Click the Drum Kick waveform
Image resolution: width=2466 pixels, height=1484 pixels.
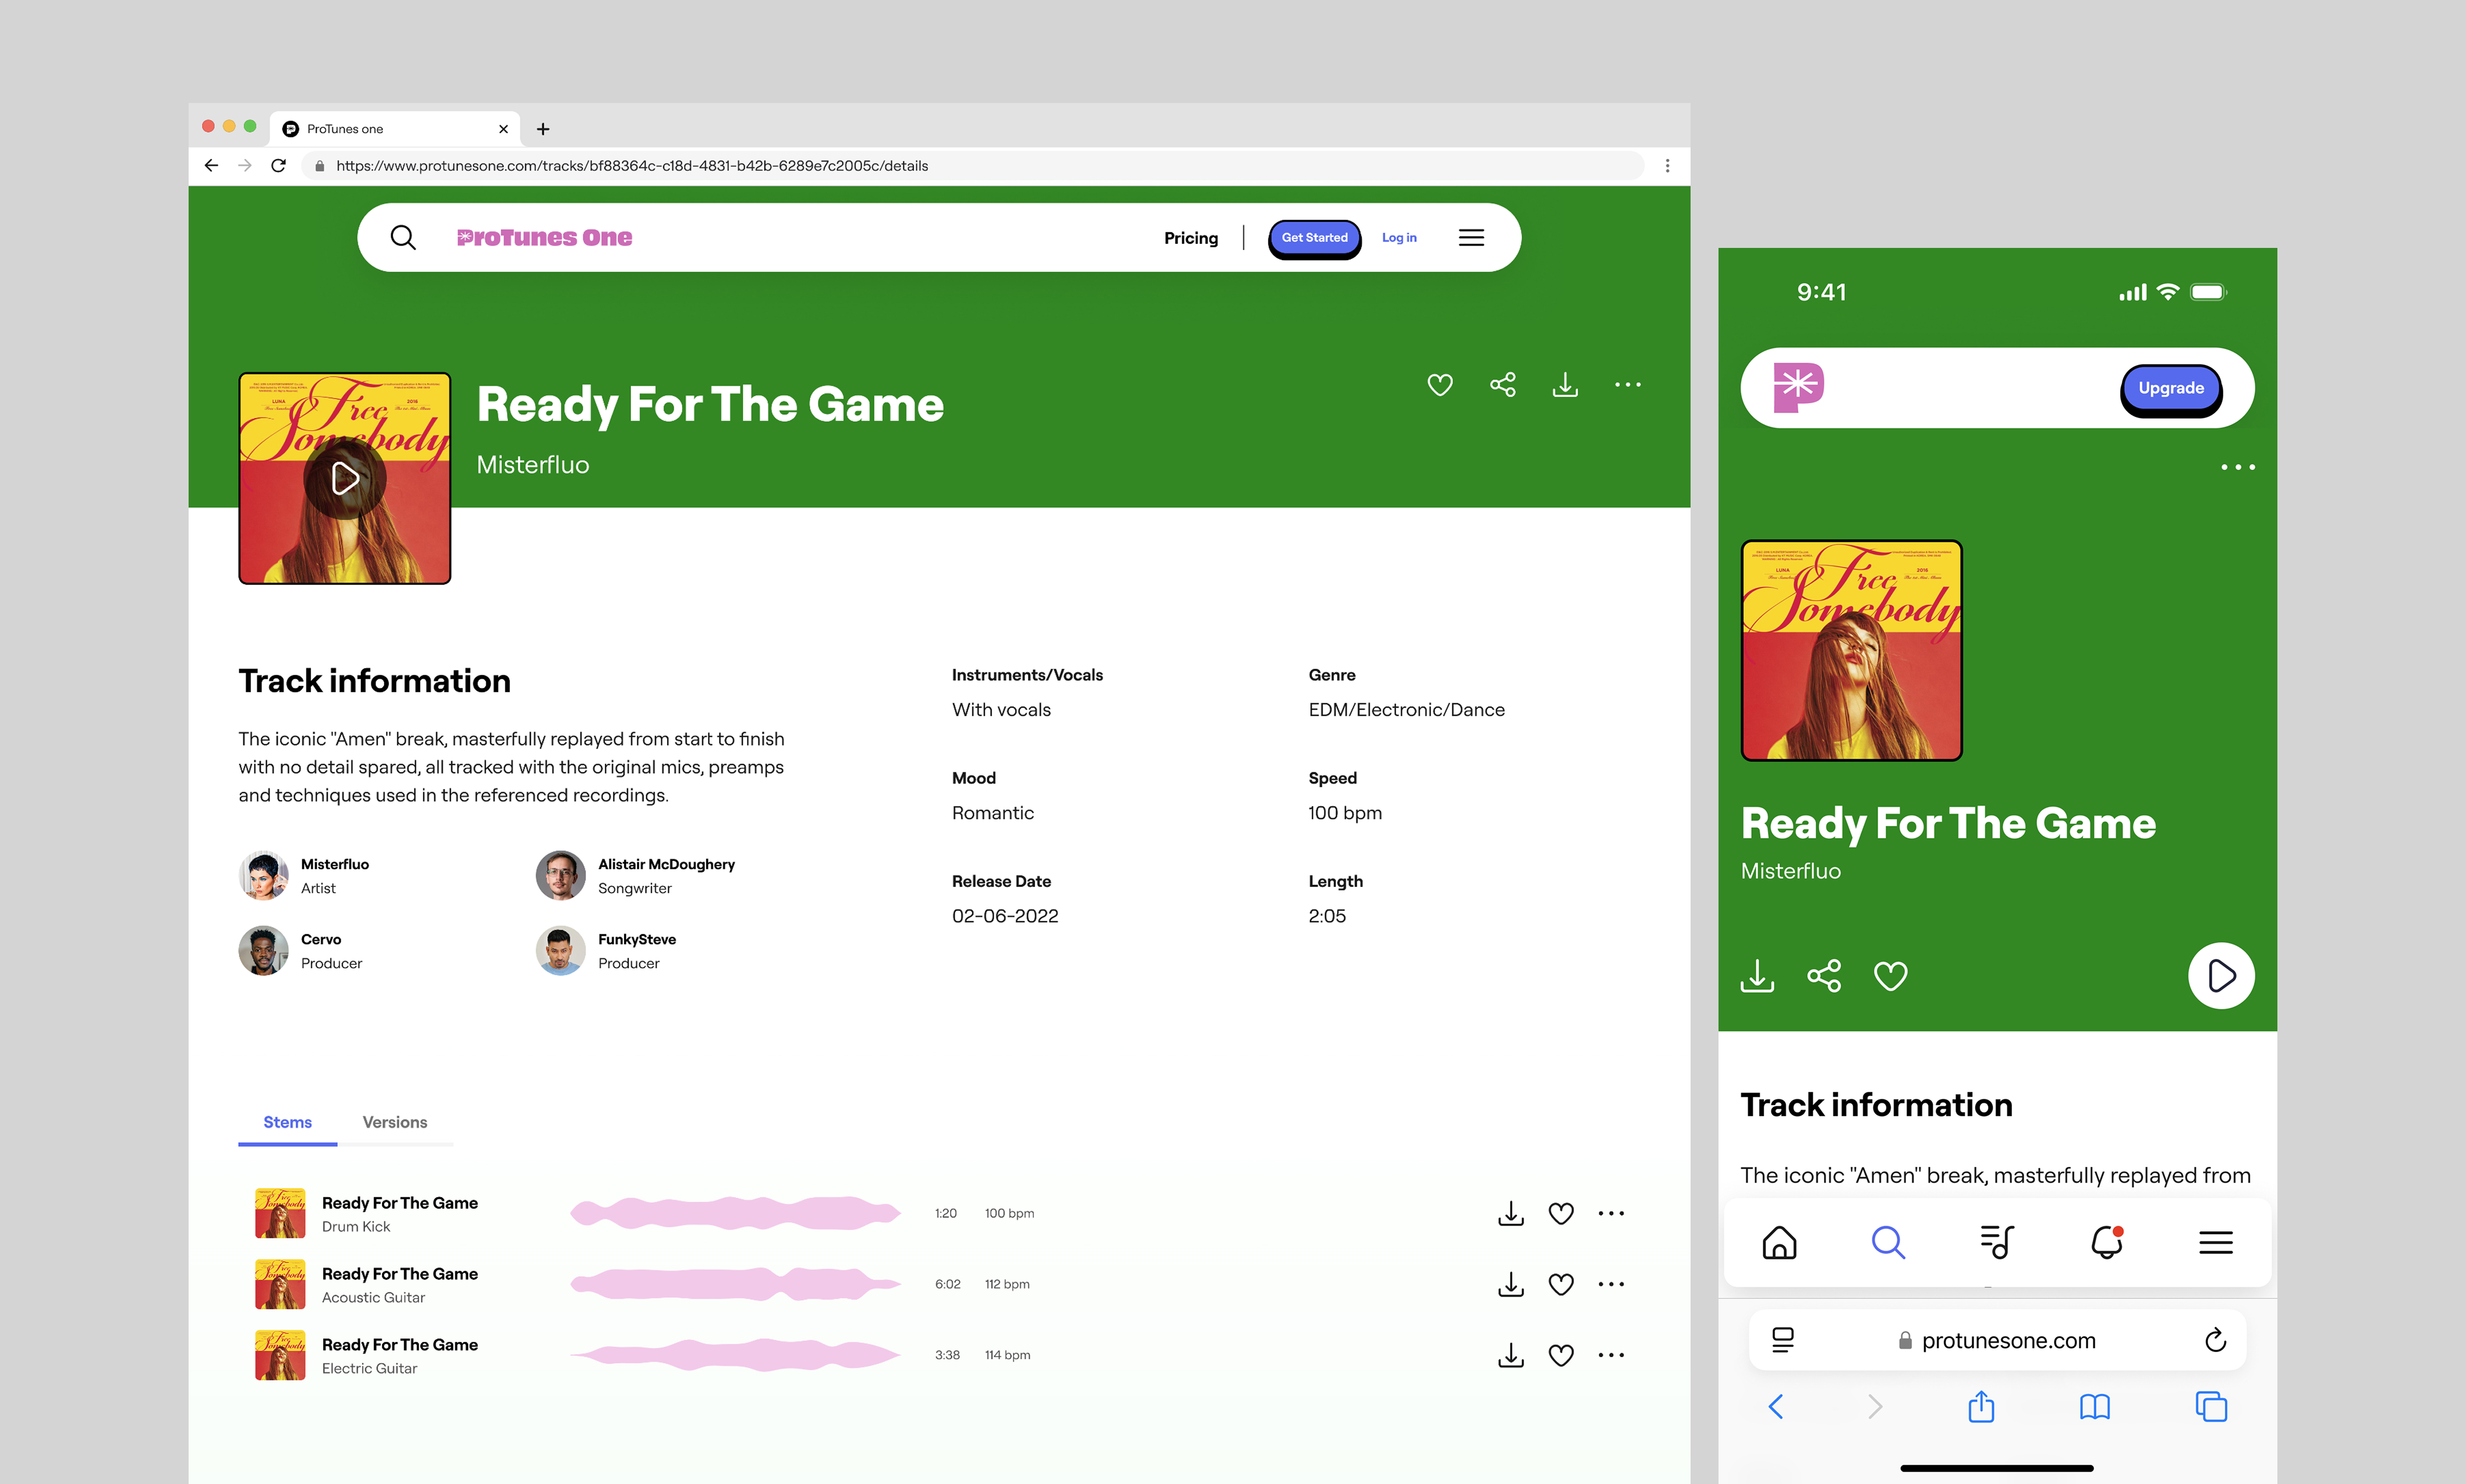pos(735,1213)
